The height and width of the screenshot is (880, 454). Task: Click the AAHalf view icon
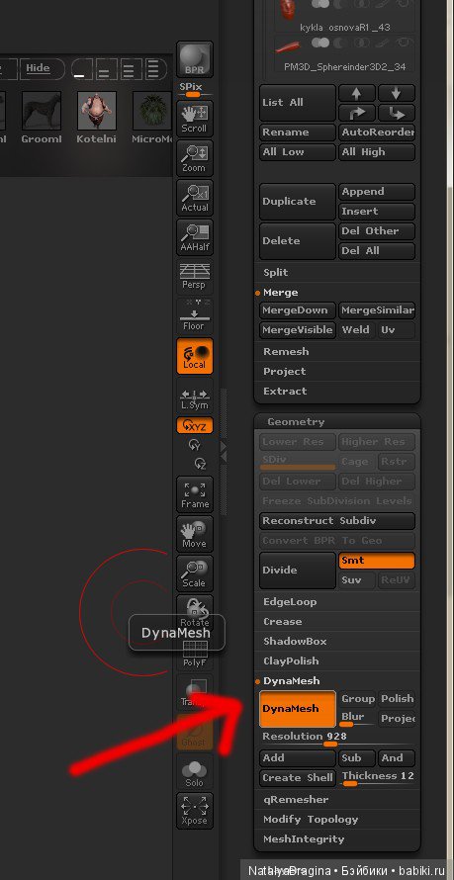(x=195, y=237)
